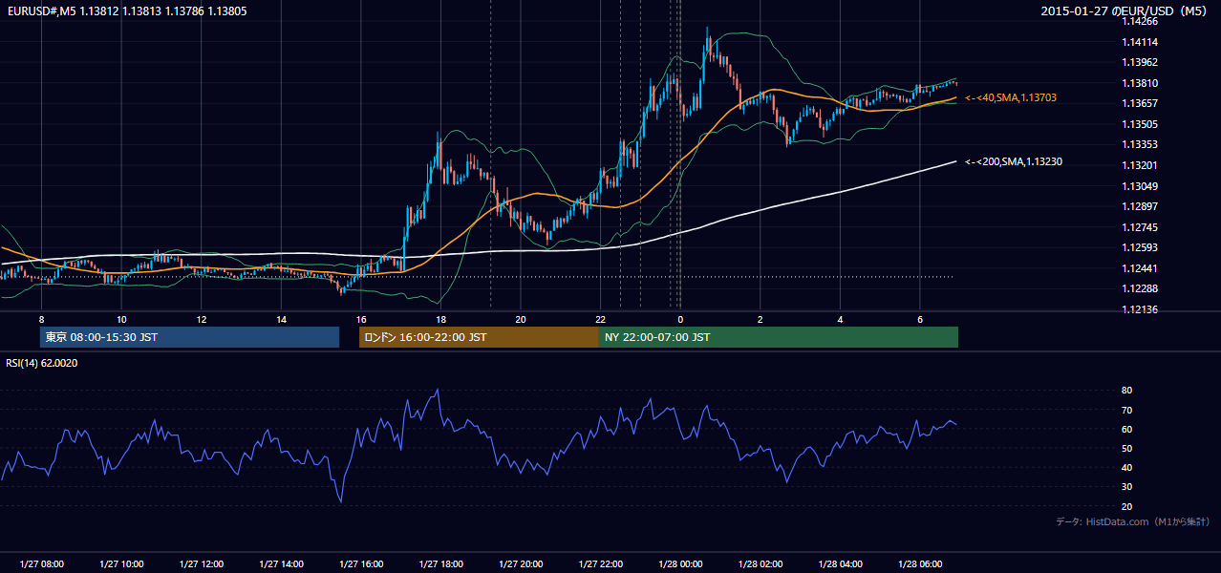The width and height of the screenshot is (1221, 573).
Task: Click the RSI scale value 60
Action: (1126, 429)
